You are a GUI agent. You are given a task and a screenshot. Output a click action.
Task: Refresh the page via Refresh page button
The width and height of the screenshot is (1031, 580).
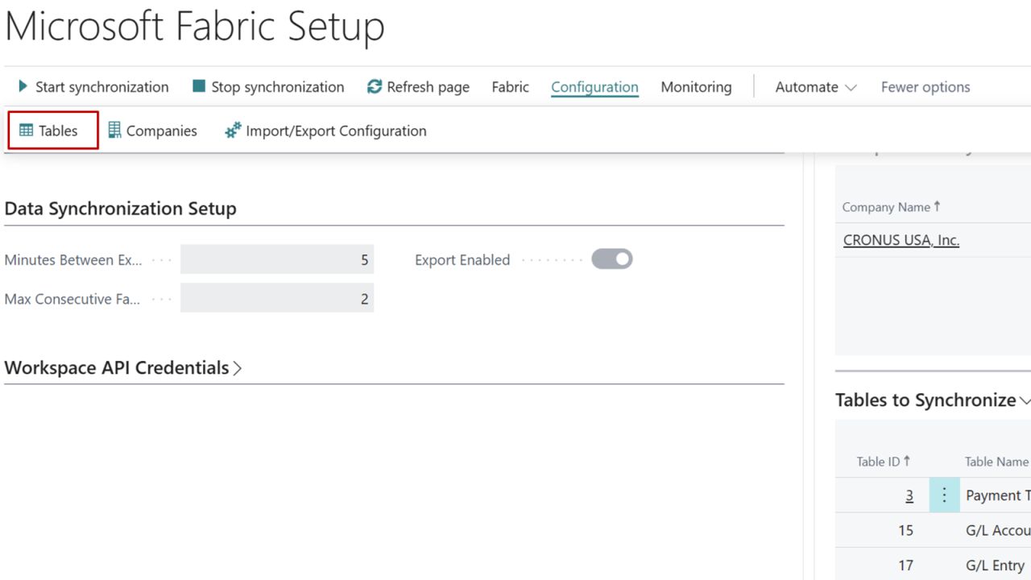click(x=418, y=87)
